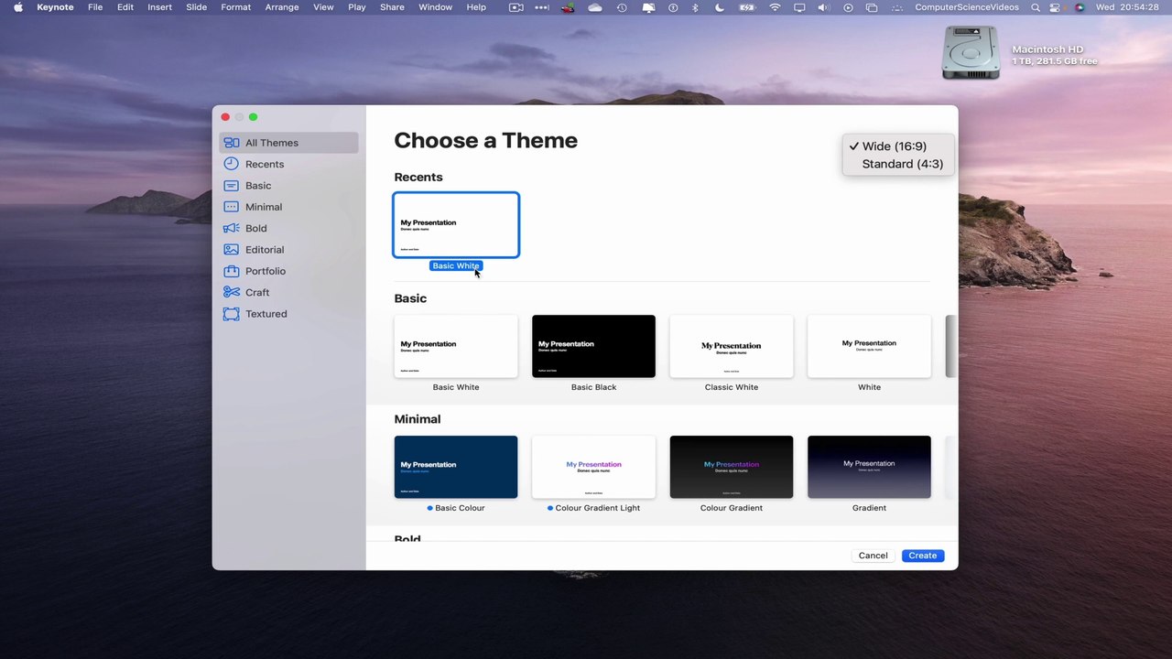Open the screen mirroring display icon
This screenshot has width=1172, height=659.
799,7
